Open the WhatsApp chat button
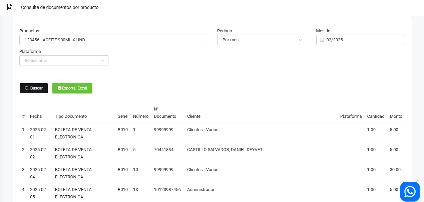 pos(410,192)
